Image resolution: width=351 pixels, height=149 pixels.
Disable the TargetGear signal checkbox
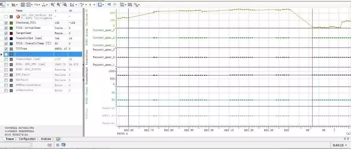[5, 33]
